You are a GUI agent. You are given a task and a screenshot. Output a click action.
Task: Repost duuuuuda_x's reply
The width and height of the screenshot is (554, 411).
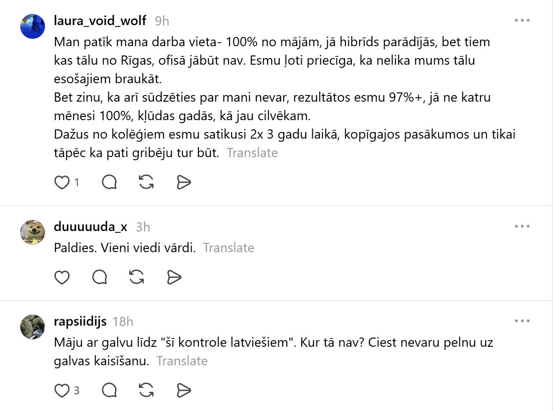(137, 277)
